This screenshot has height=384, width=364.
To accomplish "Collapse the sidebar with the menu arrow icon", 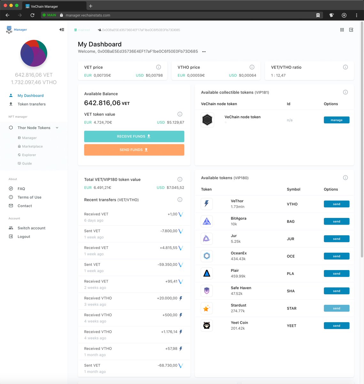I will click(x=62, y=29).
